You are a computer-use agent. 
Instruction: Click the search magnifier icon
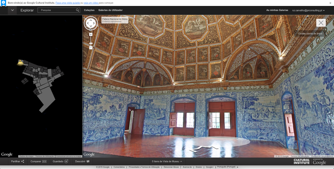click(77, 10)
